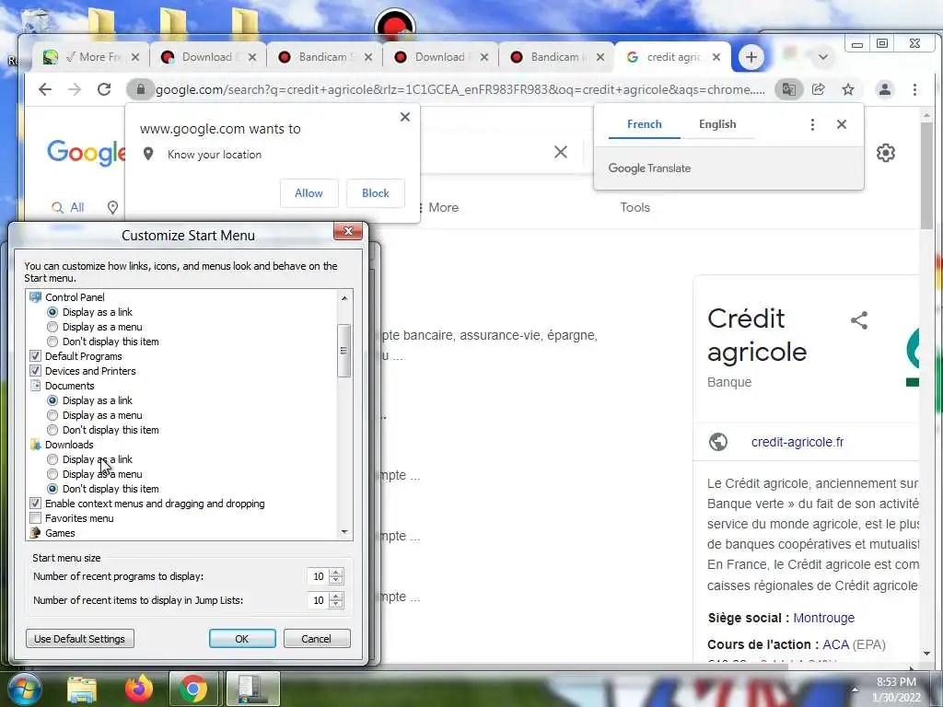Click the taskbar properties window icon
The width and height of the screenshot is (943, 707).
tap(252, 689)
